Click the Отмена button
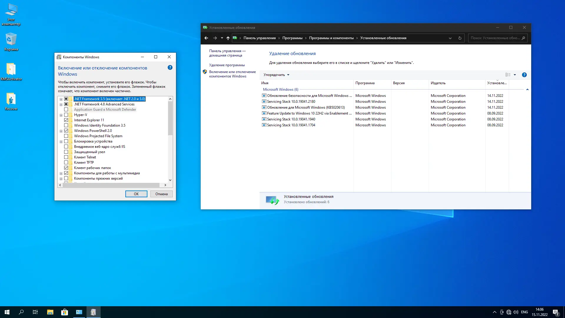Viewport: 565px width, 318px height. click(x=161, y=194)
